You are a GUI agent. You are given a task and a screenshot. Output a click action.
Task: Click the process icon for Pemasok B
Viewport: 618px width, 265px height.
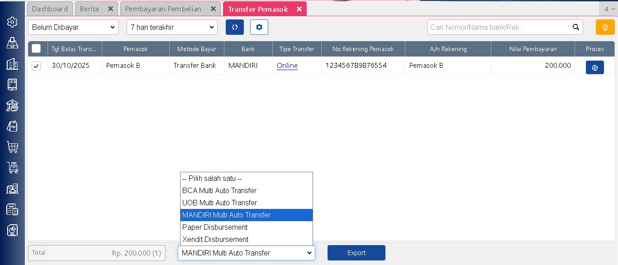click(x=594, y=67)
